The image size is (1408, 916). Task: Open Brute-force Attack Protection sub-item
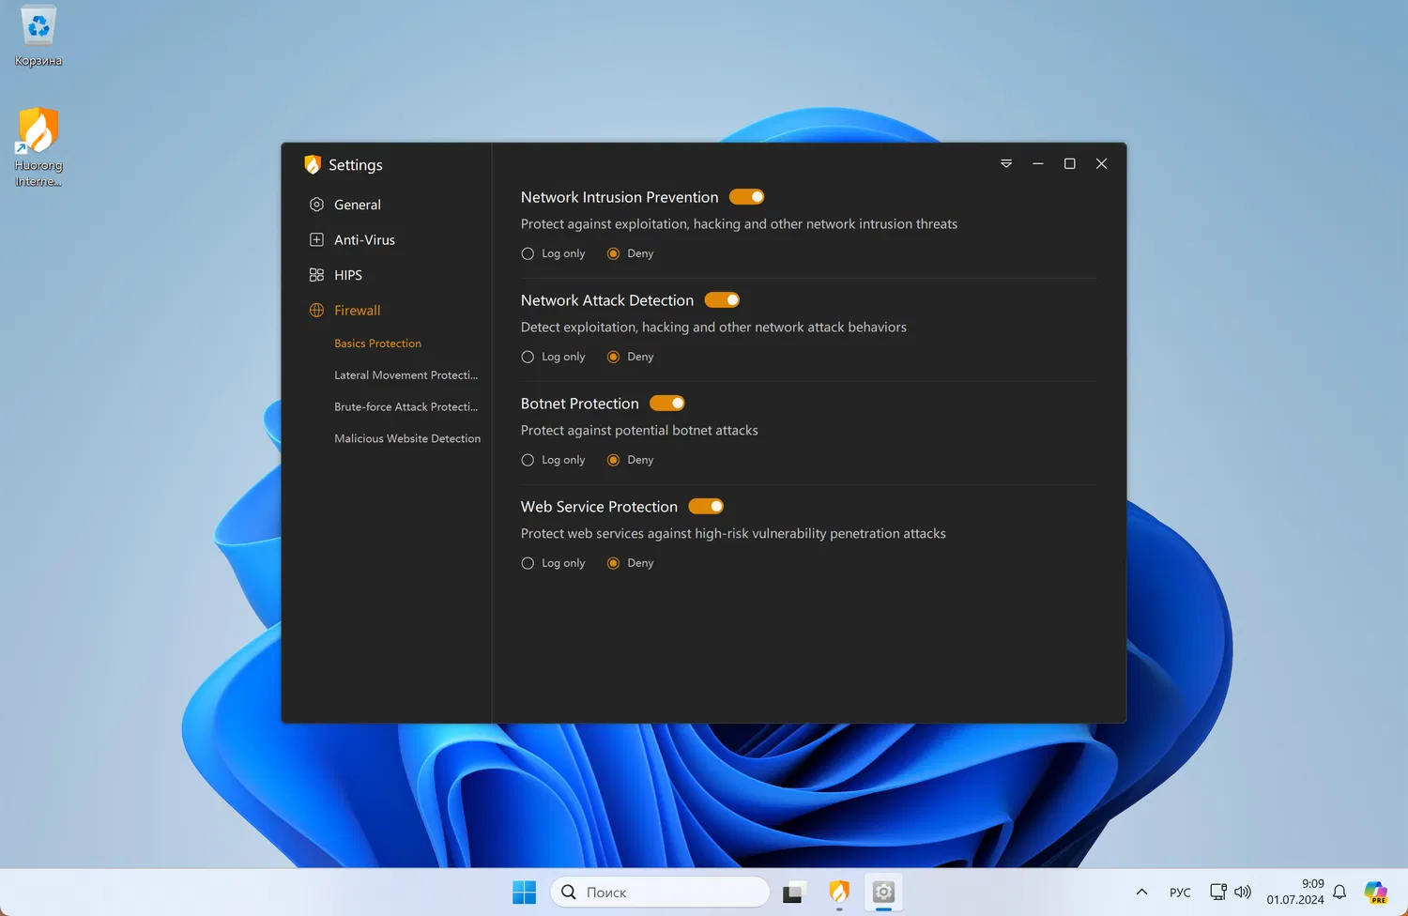(406, 406)
